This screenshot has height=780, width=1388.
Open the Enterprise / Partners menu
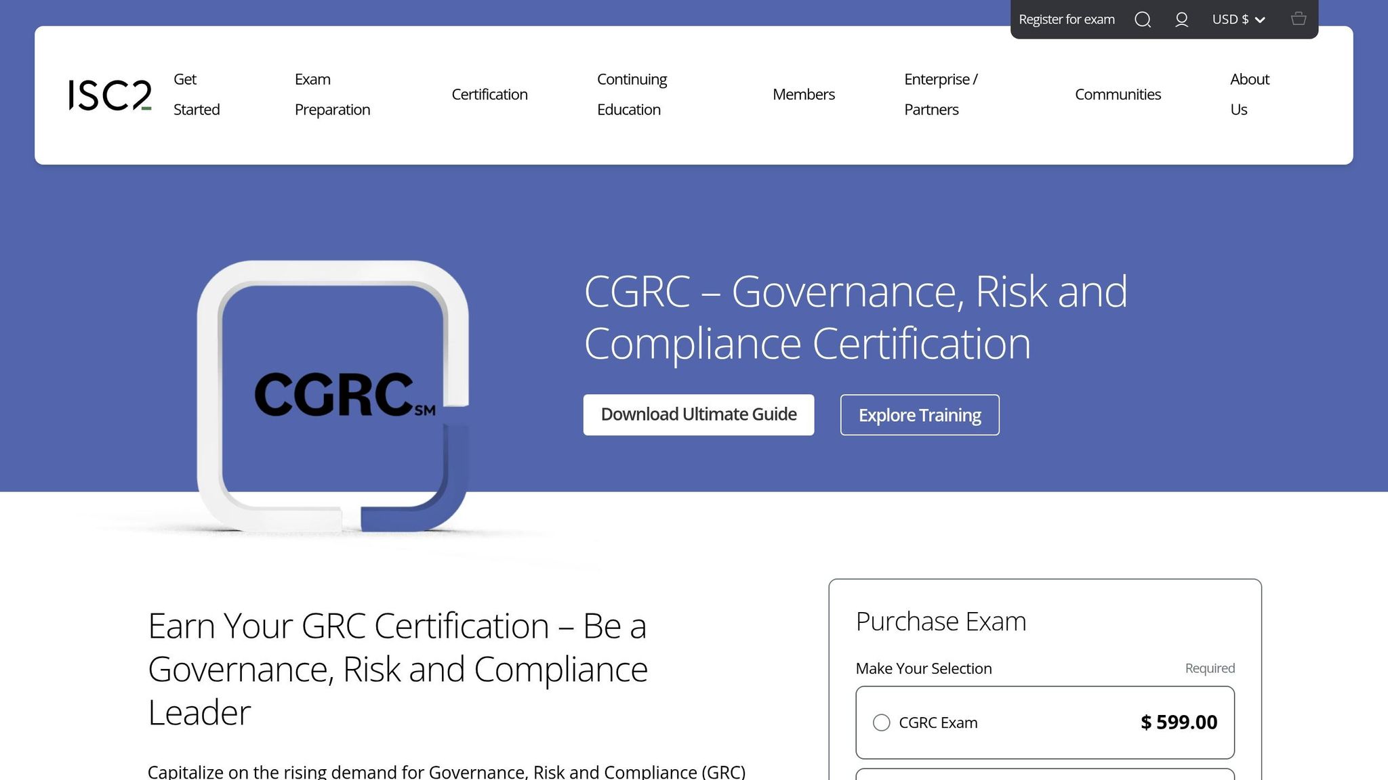coord(940,94)
